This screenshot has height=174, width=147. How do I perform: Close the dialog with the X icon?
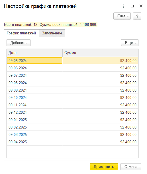coord(141,6)
